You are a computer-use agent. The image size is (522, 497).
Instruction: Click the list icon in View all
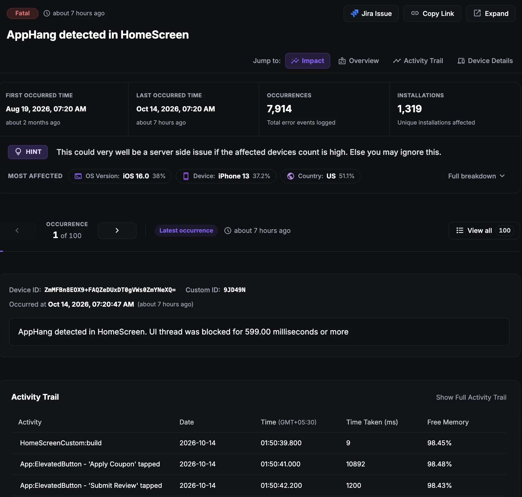(460, 230)
